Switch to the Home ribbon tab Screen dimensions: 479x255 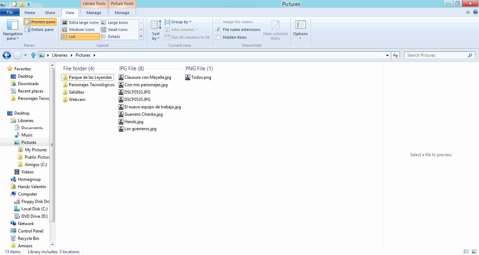[30, 13]
